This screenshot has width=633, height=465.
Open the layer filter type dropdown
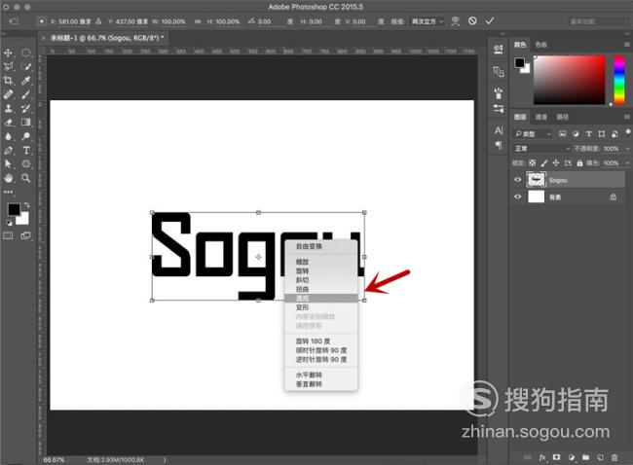coord(533,134)
